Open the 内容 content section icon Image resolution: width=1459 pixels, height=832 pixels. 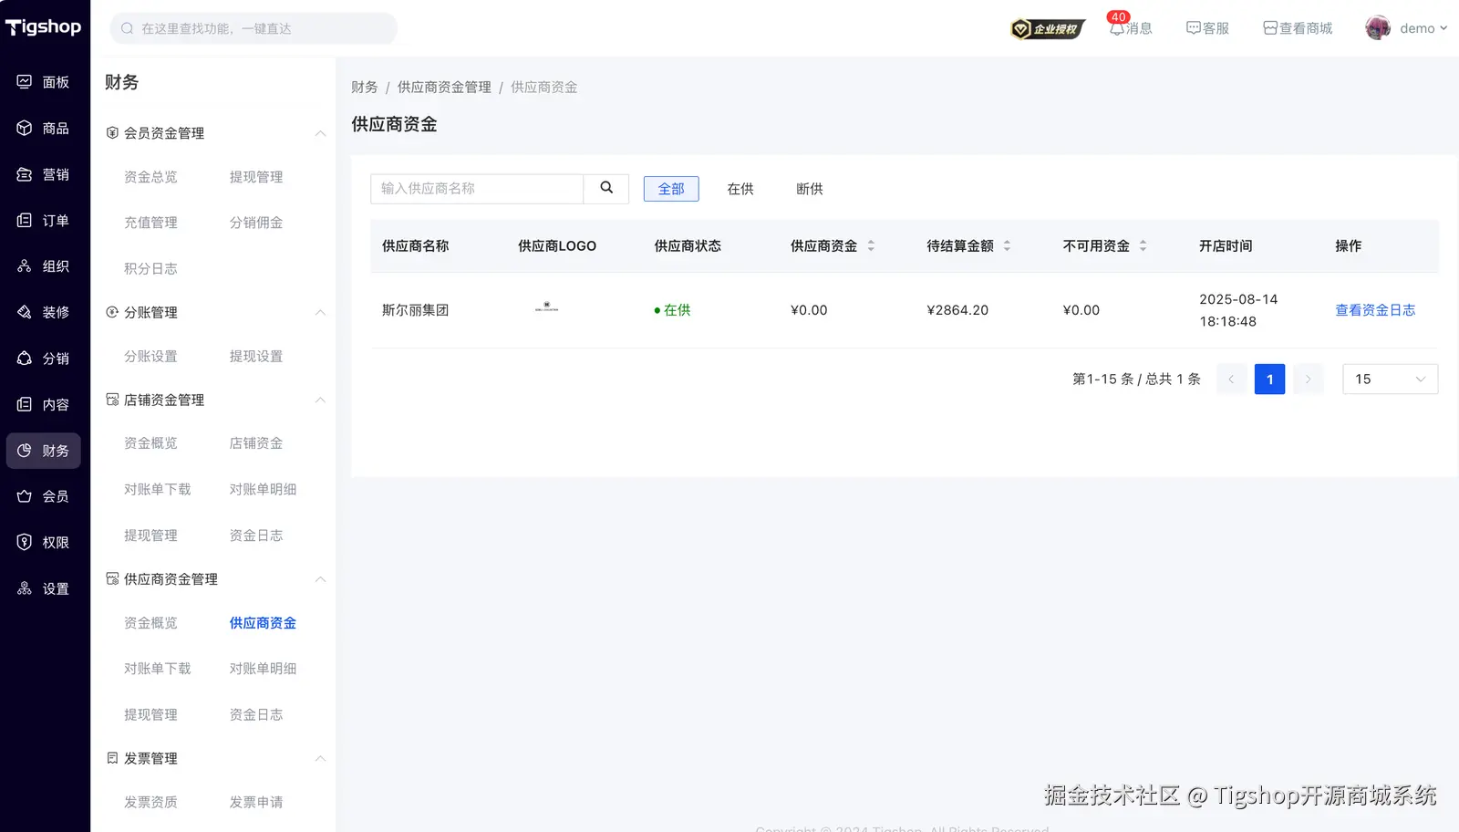pyautogui.click(x=25, y=404)
